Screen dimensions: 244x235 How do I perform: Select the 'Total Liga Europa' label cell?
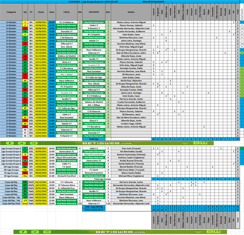point(103,179)
